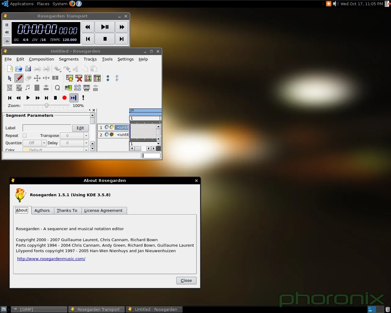Move track down with the arrow icon

pyautogui.click(x=97, y=78)
